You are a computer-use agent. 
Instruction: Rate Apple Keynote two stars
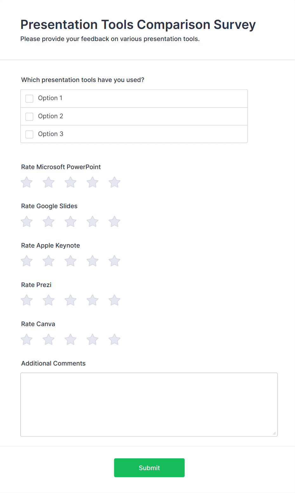[49, 261]
